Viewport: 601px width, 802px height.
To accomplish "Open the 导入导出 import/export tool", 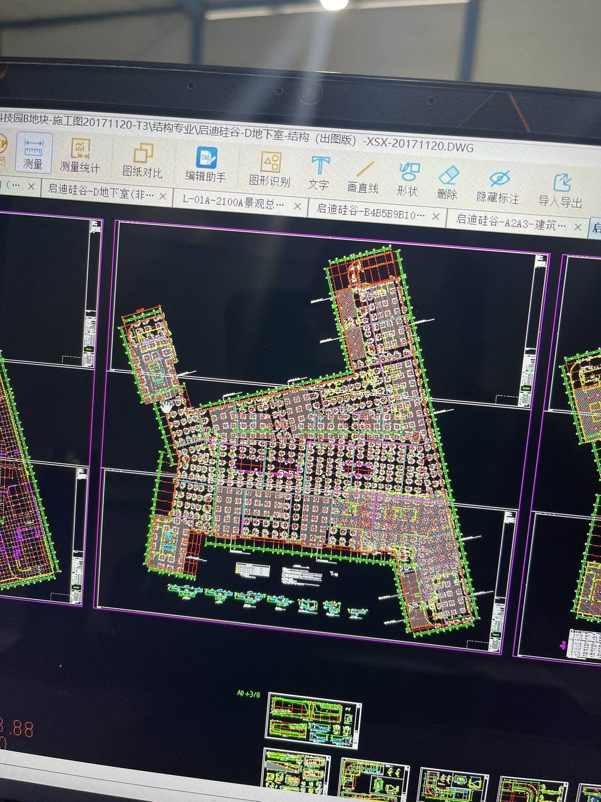I will pyautogui.click(x=560, y=191).
